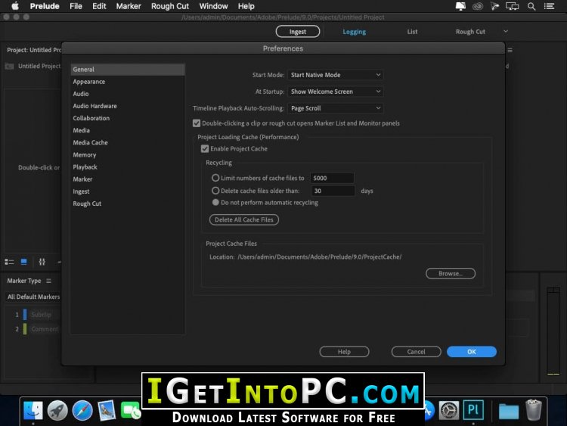Toggle double-clicking clip opens Marker List checkbox
This screenshot has width=567, height=426.
click(197, 123)
